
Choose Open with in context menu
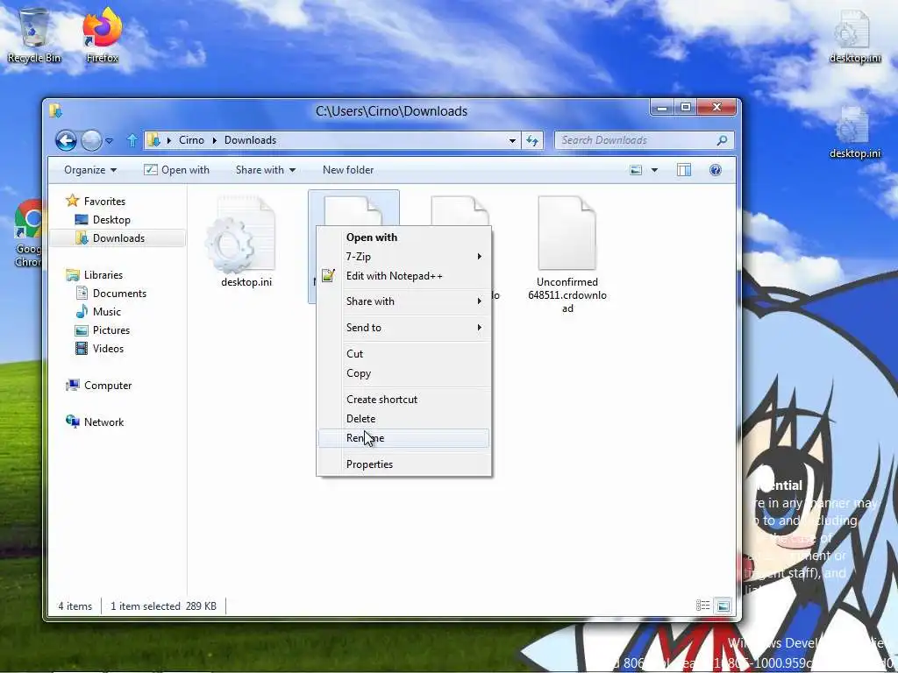(403, 237)
